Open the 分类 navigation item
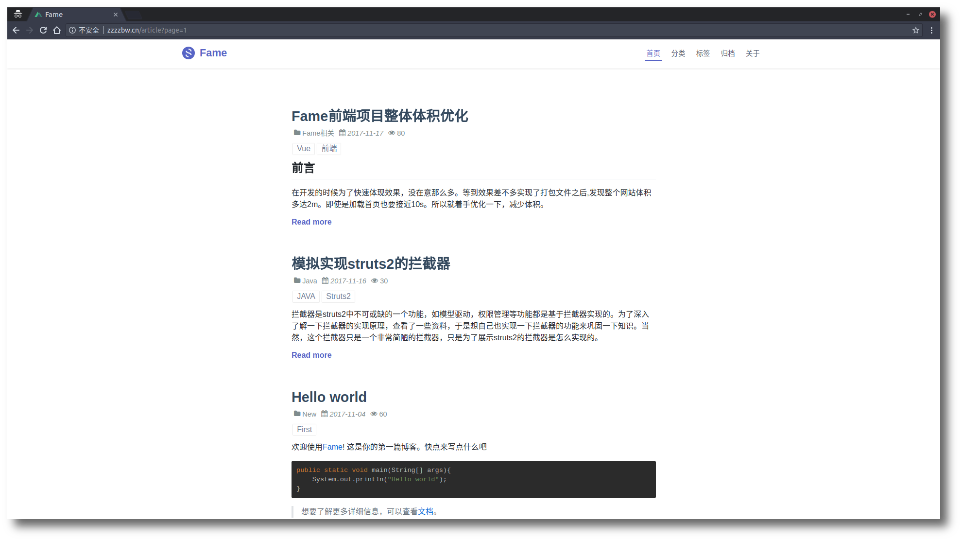962x541 pixels. (678, 53)
